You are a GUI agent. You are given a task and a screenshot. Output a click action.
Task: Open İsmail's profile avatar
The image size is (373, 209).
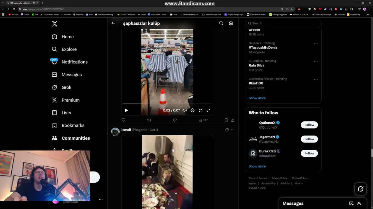tap(115, 132)
